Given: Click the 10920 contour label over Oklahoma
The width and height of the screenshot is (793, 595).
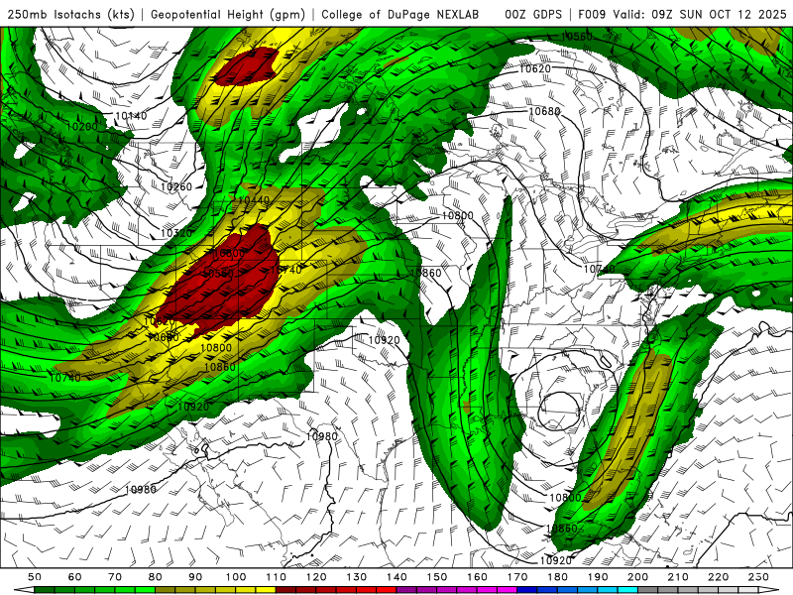Looking at the screenshot, I should (x=384, y=340).
